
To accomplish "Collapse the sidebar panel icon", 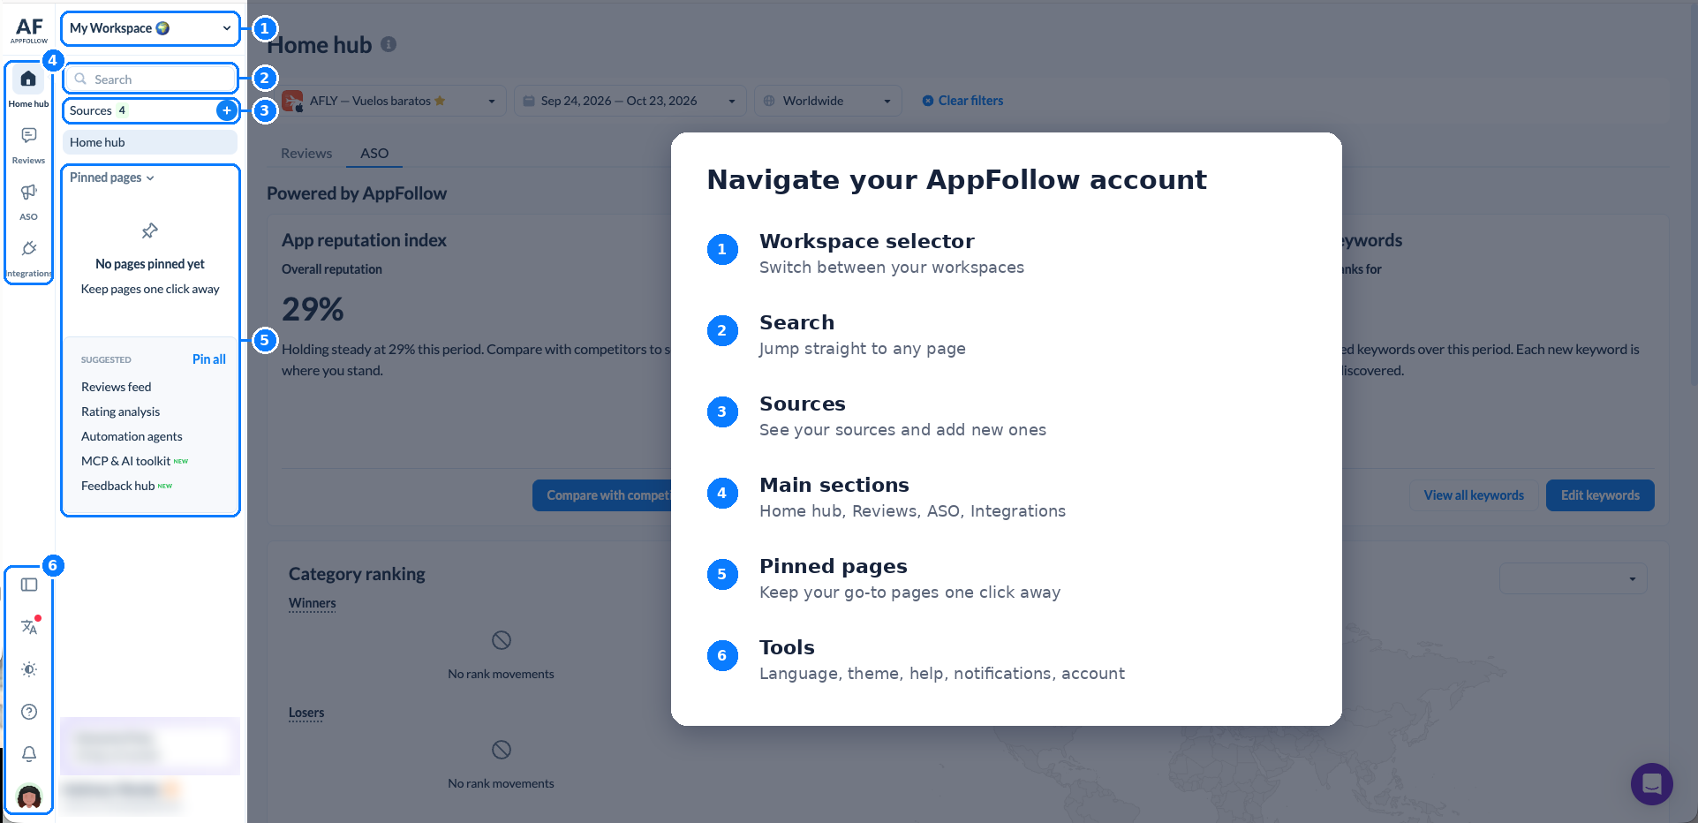I will coord(29,585).
